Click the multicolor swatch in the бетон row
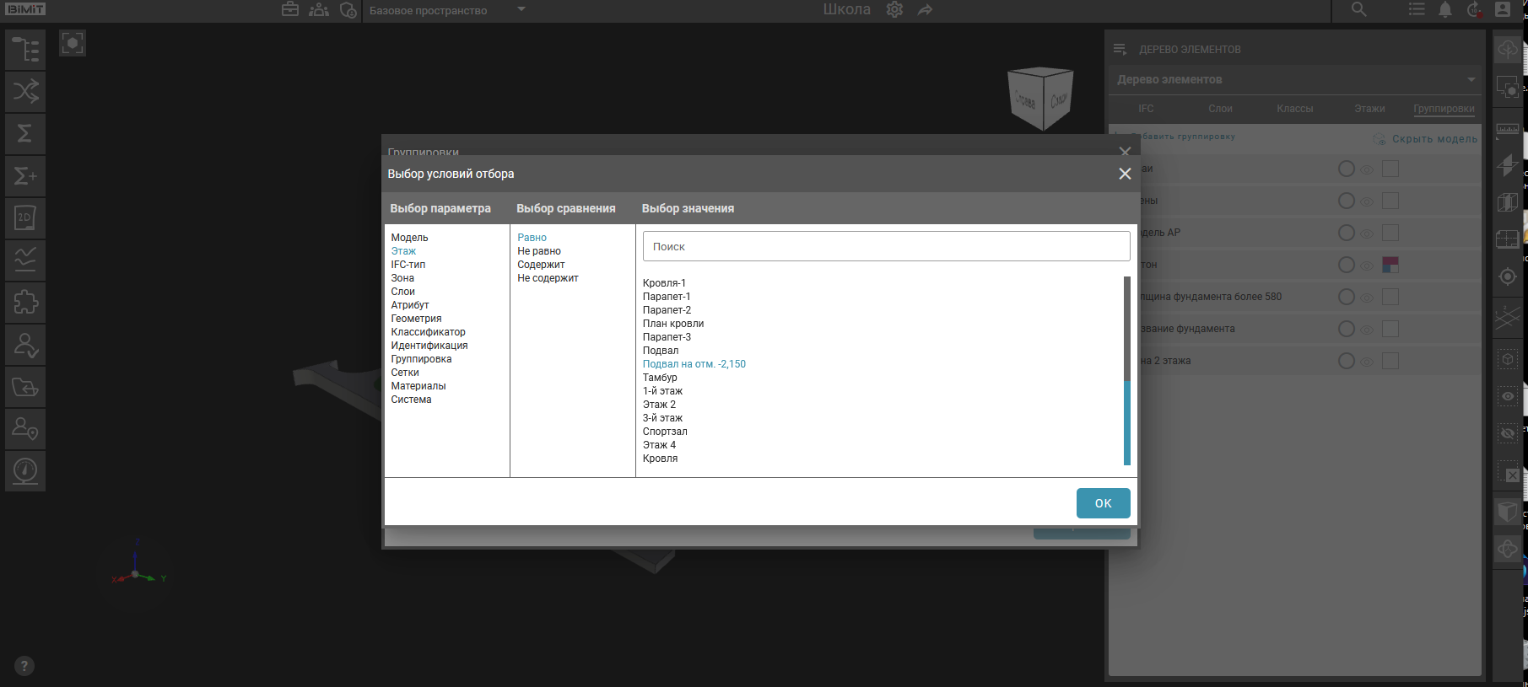 point(1390,265)
